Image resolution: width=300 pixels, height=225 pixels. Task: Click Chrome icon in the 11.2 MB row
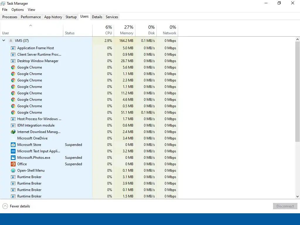click(x=13, y=93)
